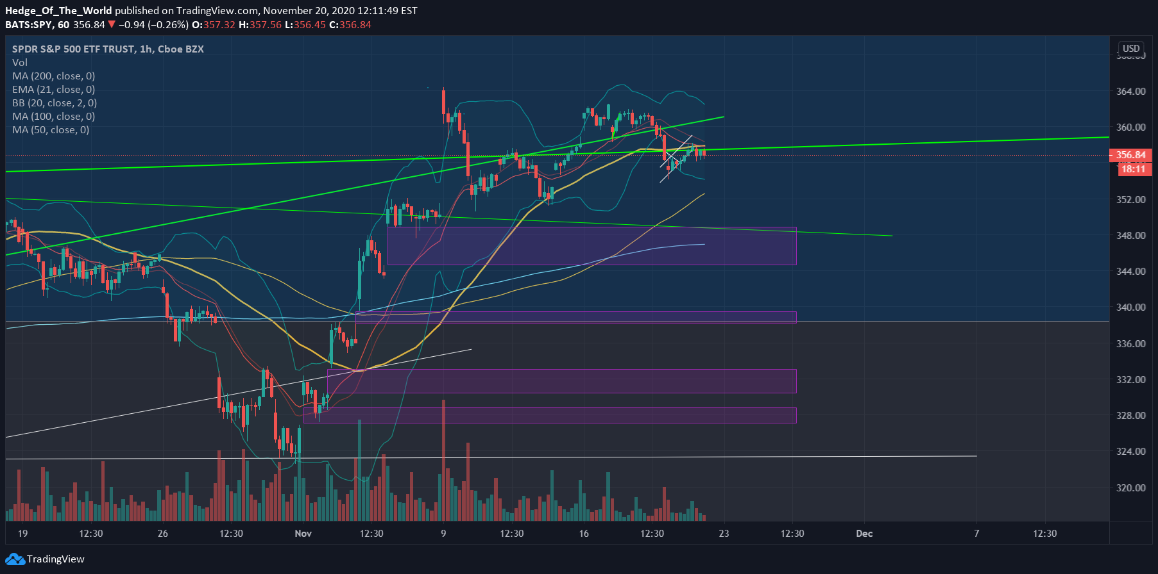Click the 336.00 price axis label

1131,343
